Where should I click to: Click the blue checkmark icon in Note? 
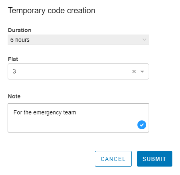142,125
